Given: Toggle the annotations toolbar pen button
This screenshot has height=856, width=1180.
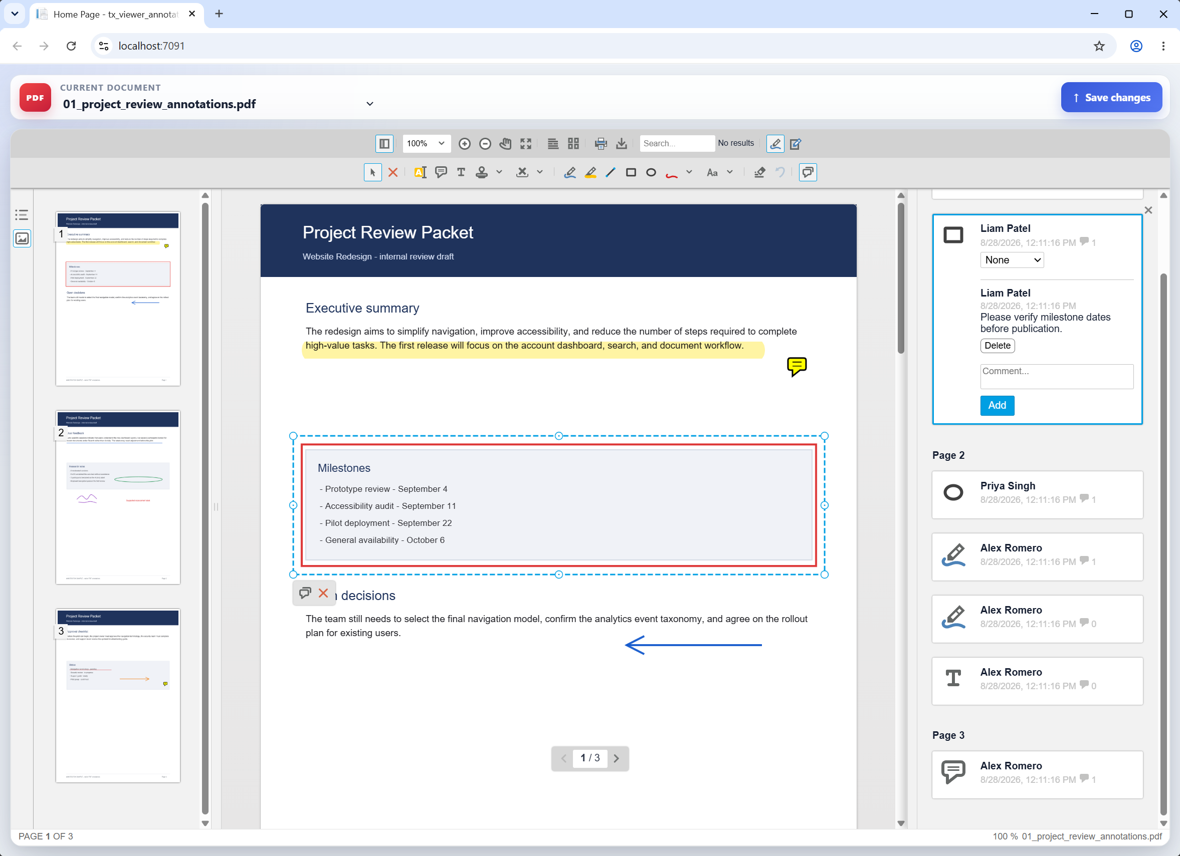Looking at the screenshot, I should coord(774,143).
